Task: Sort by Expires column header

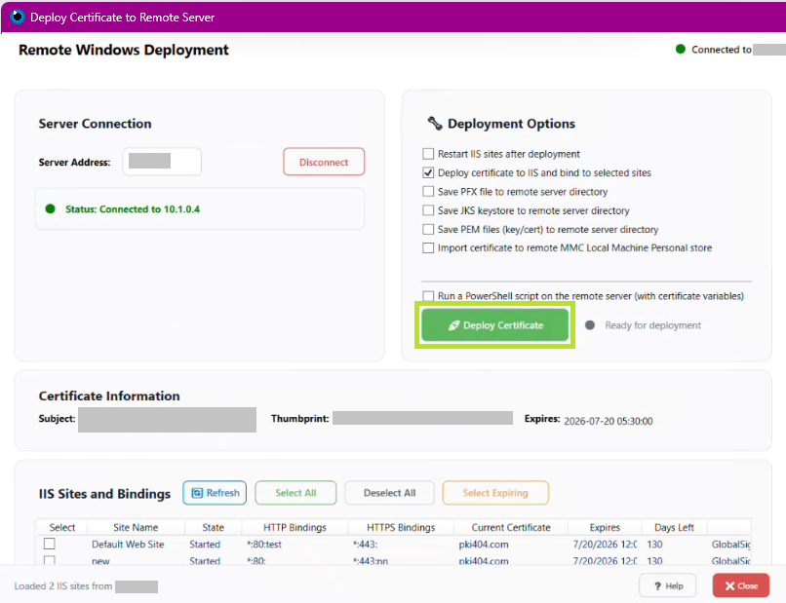Action: 605,527
